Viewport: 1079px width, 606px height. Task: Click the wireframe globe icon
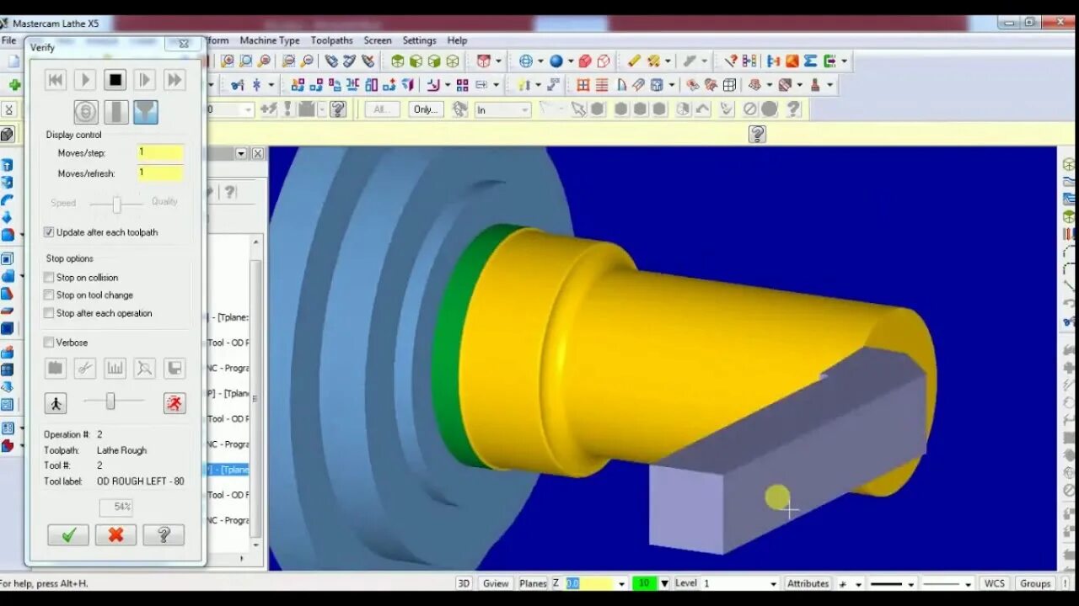point(526,61)
